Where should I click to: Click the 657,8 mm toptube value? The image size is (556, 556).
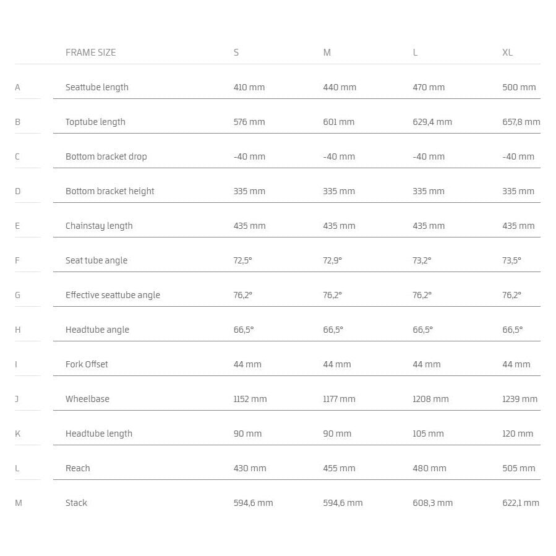tap(521, 122)
